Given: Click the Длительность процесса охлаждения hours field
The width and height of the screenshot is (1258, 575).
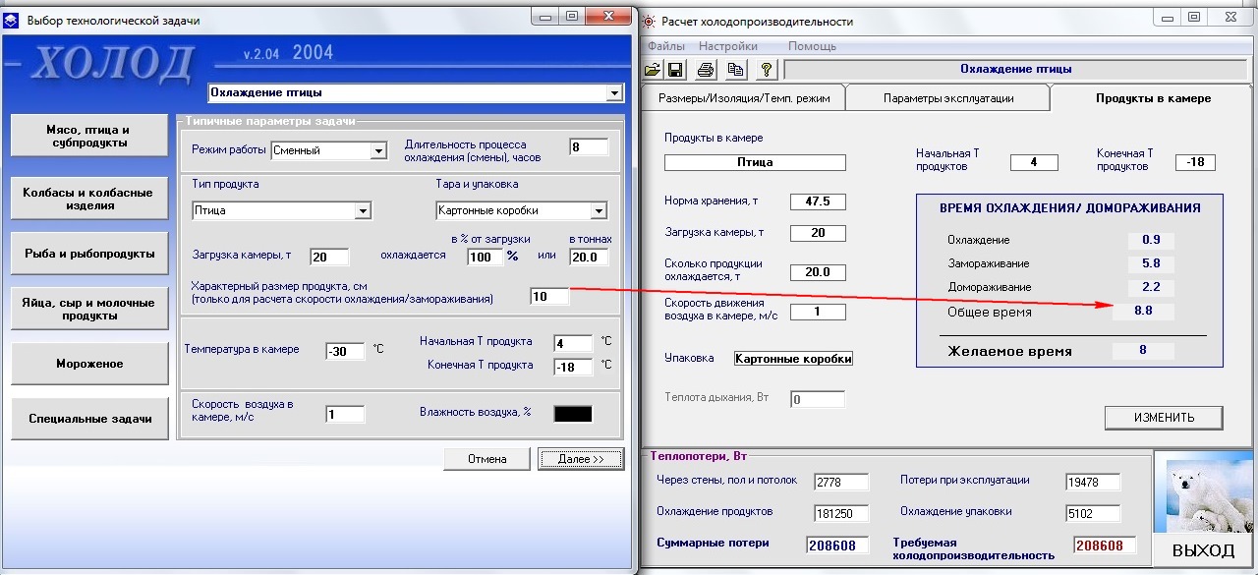Looking at the screenshot, I should click(589, 147).
